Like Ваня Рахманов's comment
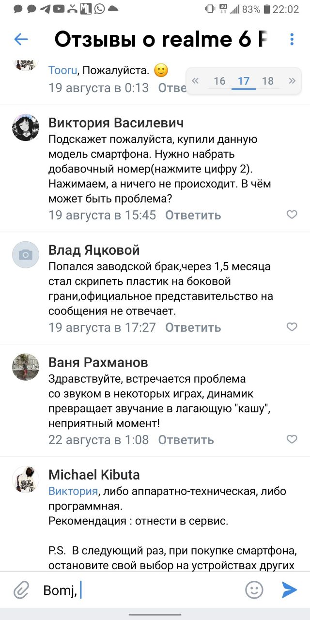310x620 pixels. pyautogui.click(x=292, y=439)
